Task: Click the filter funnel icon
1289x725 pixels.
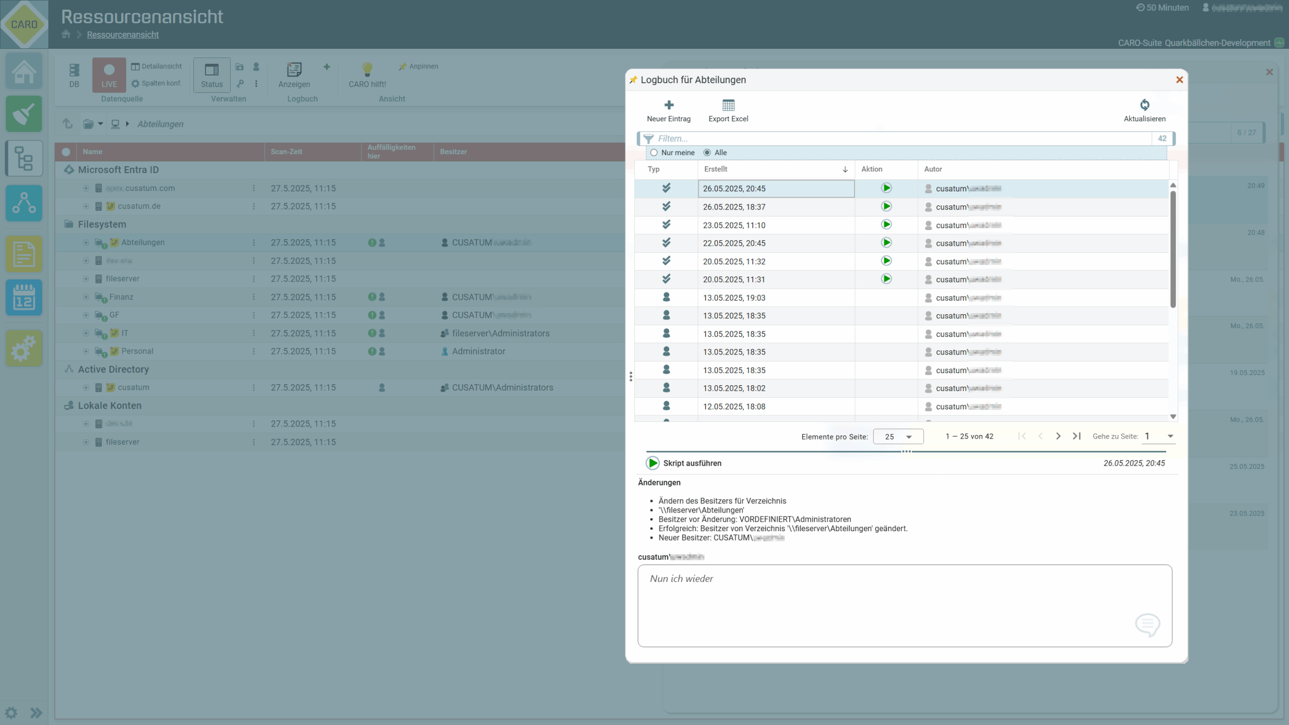Action: click(648, 138)
